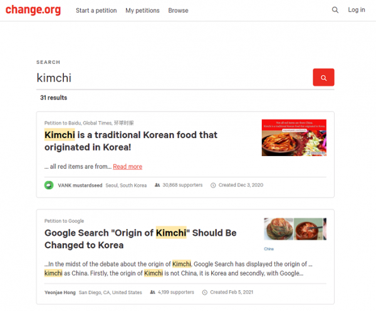This screenshot has width=376, height=311.
Task: Open 'Kimchi is a traditional Korean food' petition title
Action: tap(131, 141)
